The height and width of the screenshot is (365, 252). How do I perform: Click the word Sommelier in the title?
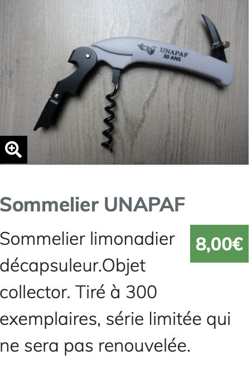49,204
